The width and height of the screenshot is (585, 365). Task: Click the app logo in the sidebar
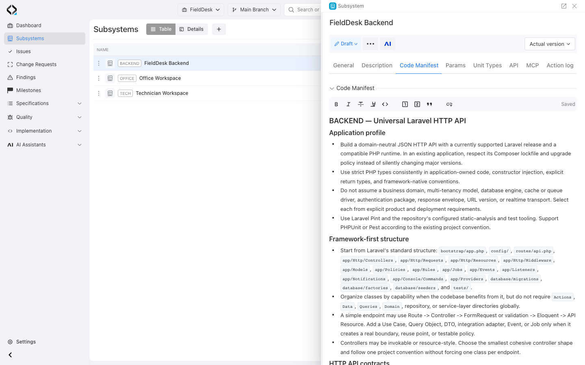tap(12, 10)
